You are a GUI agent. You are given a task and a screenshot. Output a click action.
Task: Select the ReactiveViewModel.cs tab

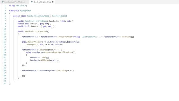[42, 2]
